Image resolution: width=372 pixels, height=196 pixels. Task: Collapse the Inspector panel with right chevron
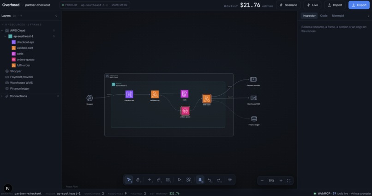pos(368,16)
